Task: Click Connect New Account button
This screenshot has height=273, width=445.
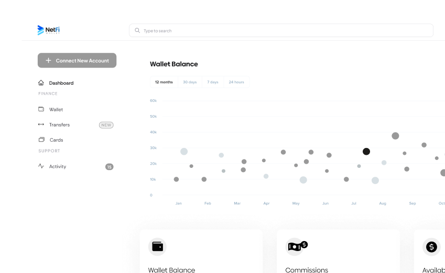Action: 77,60
